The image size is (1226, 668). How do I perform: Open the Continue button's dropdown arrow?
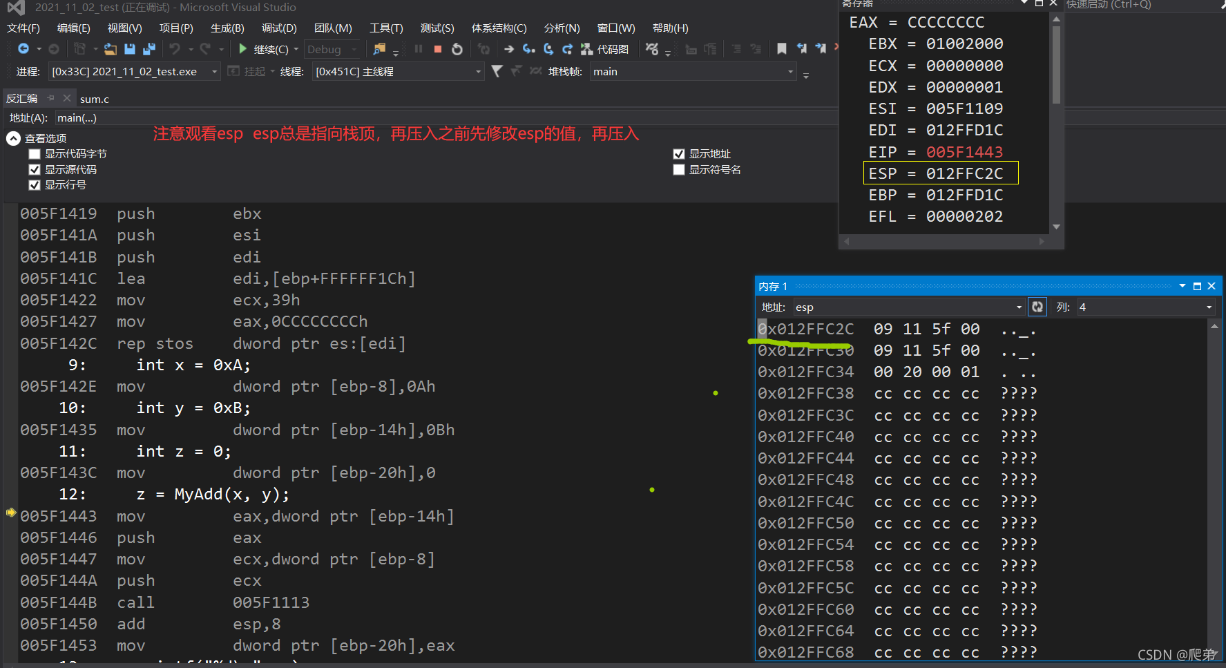pyautogui.click(x=296, y=49)
